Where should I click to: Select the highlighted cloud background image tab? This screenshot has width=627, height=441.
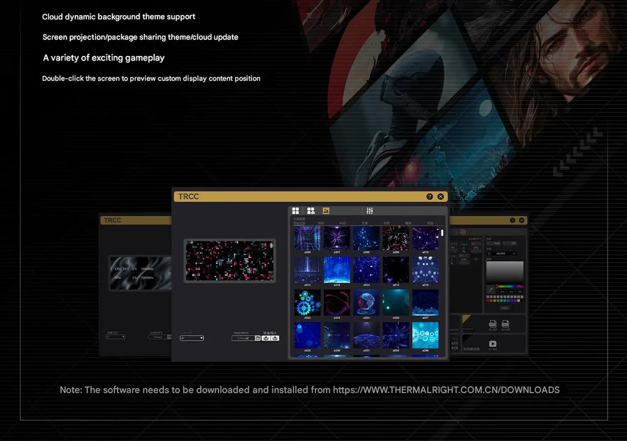tap(326, 211)
